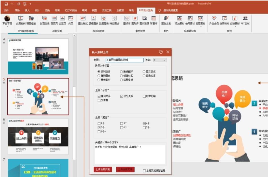This screenshot has width=268, height=177.
Task: Select slide 4 thumbnail
Action: [x=38, y=56]
